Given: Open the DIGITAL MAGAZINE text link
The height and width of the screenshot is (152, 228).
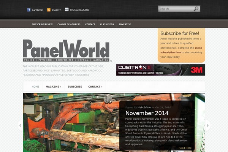Looking at the screenshot, I should pos(79,10).
